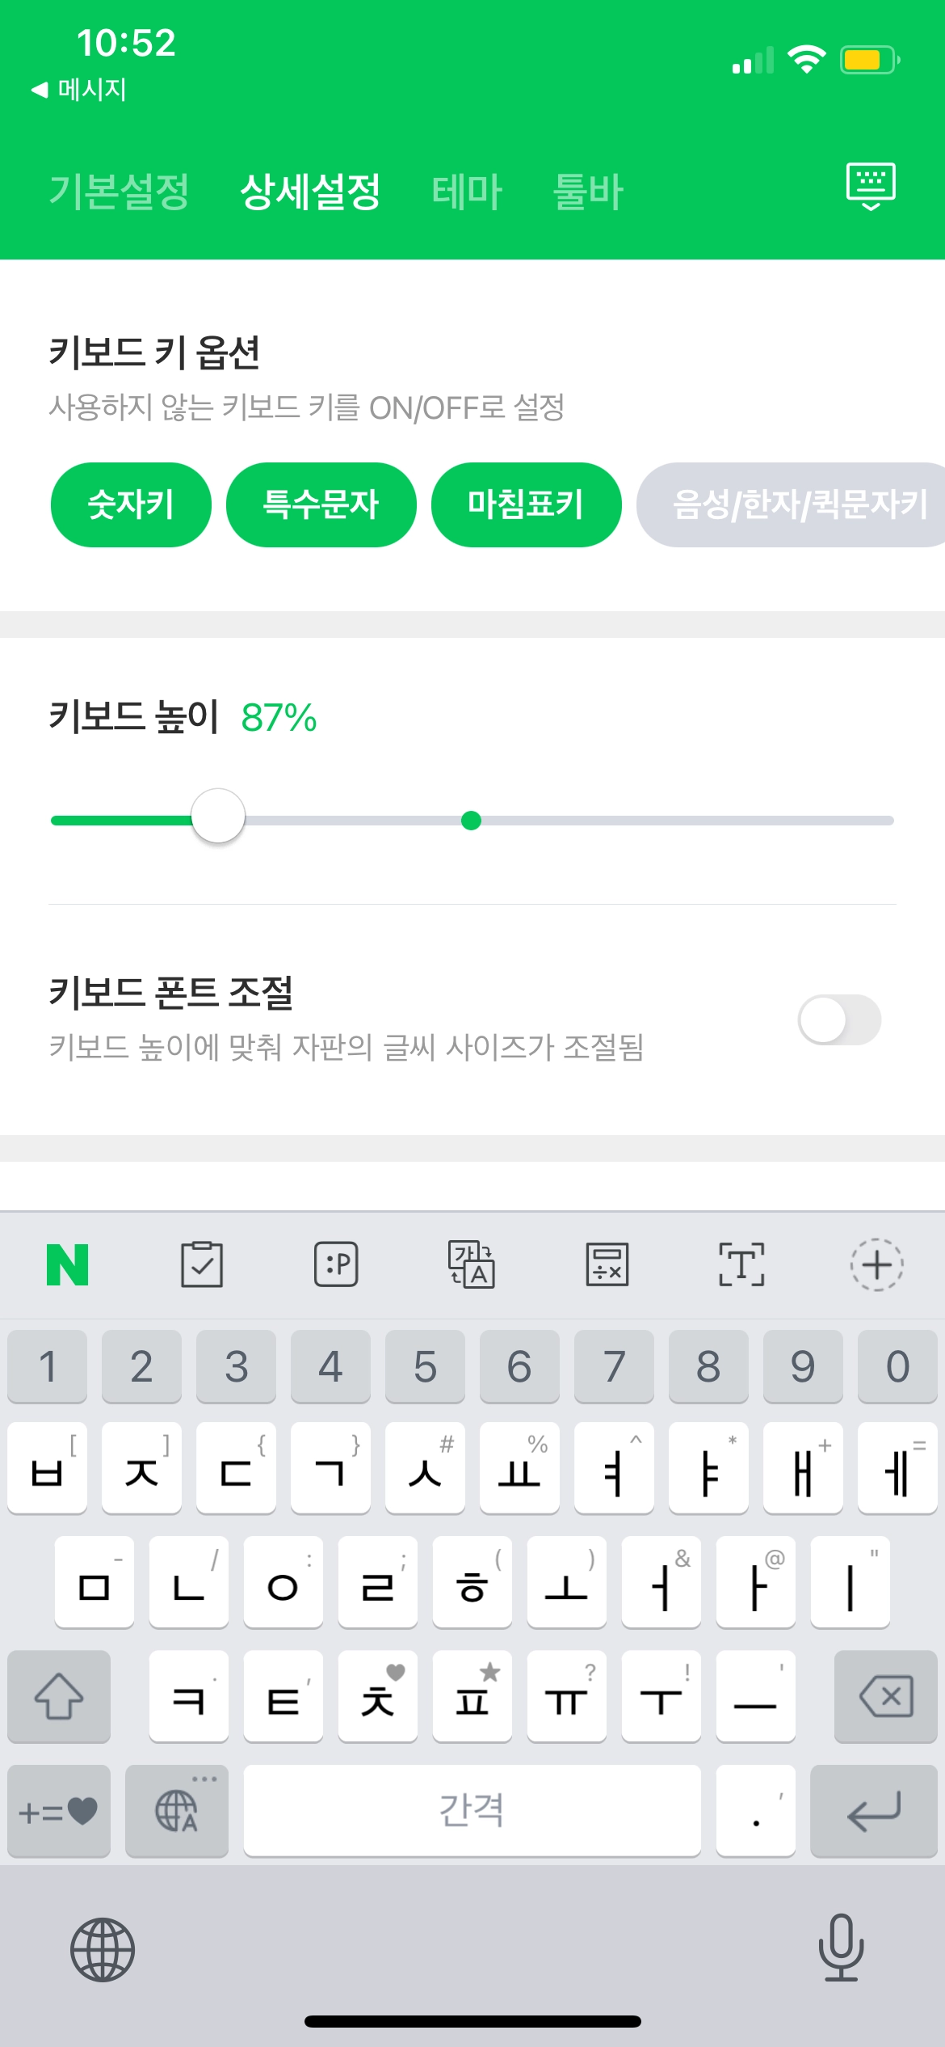Toggle the 숫자키 key option
Image resolution: width=945 pixels, height=2047 pixels.
tap(131, 505)
